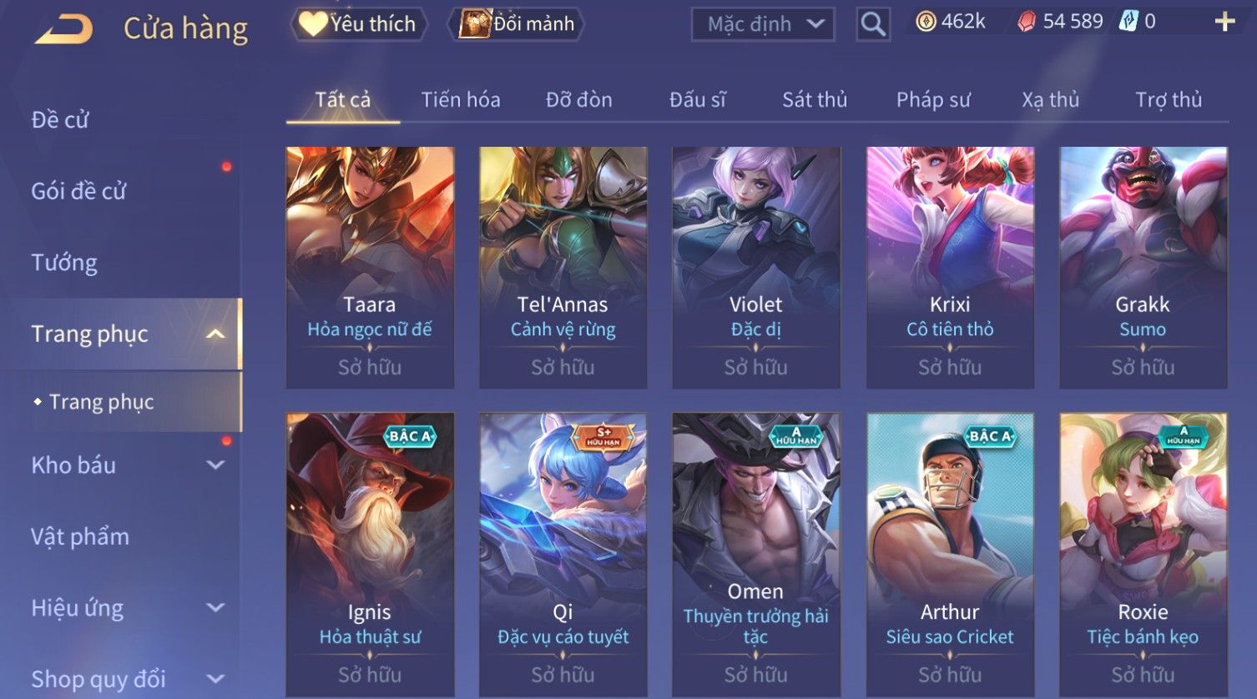The image size is (1257, 699).
Task: Tap the plus icon to add currency
Action: pos(1224,23)
